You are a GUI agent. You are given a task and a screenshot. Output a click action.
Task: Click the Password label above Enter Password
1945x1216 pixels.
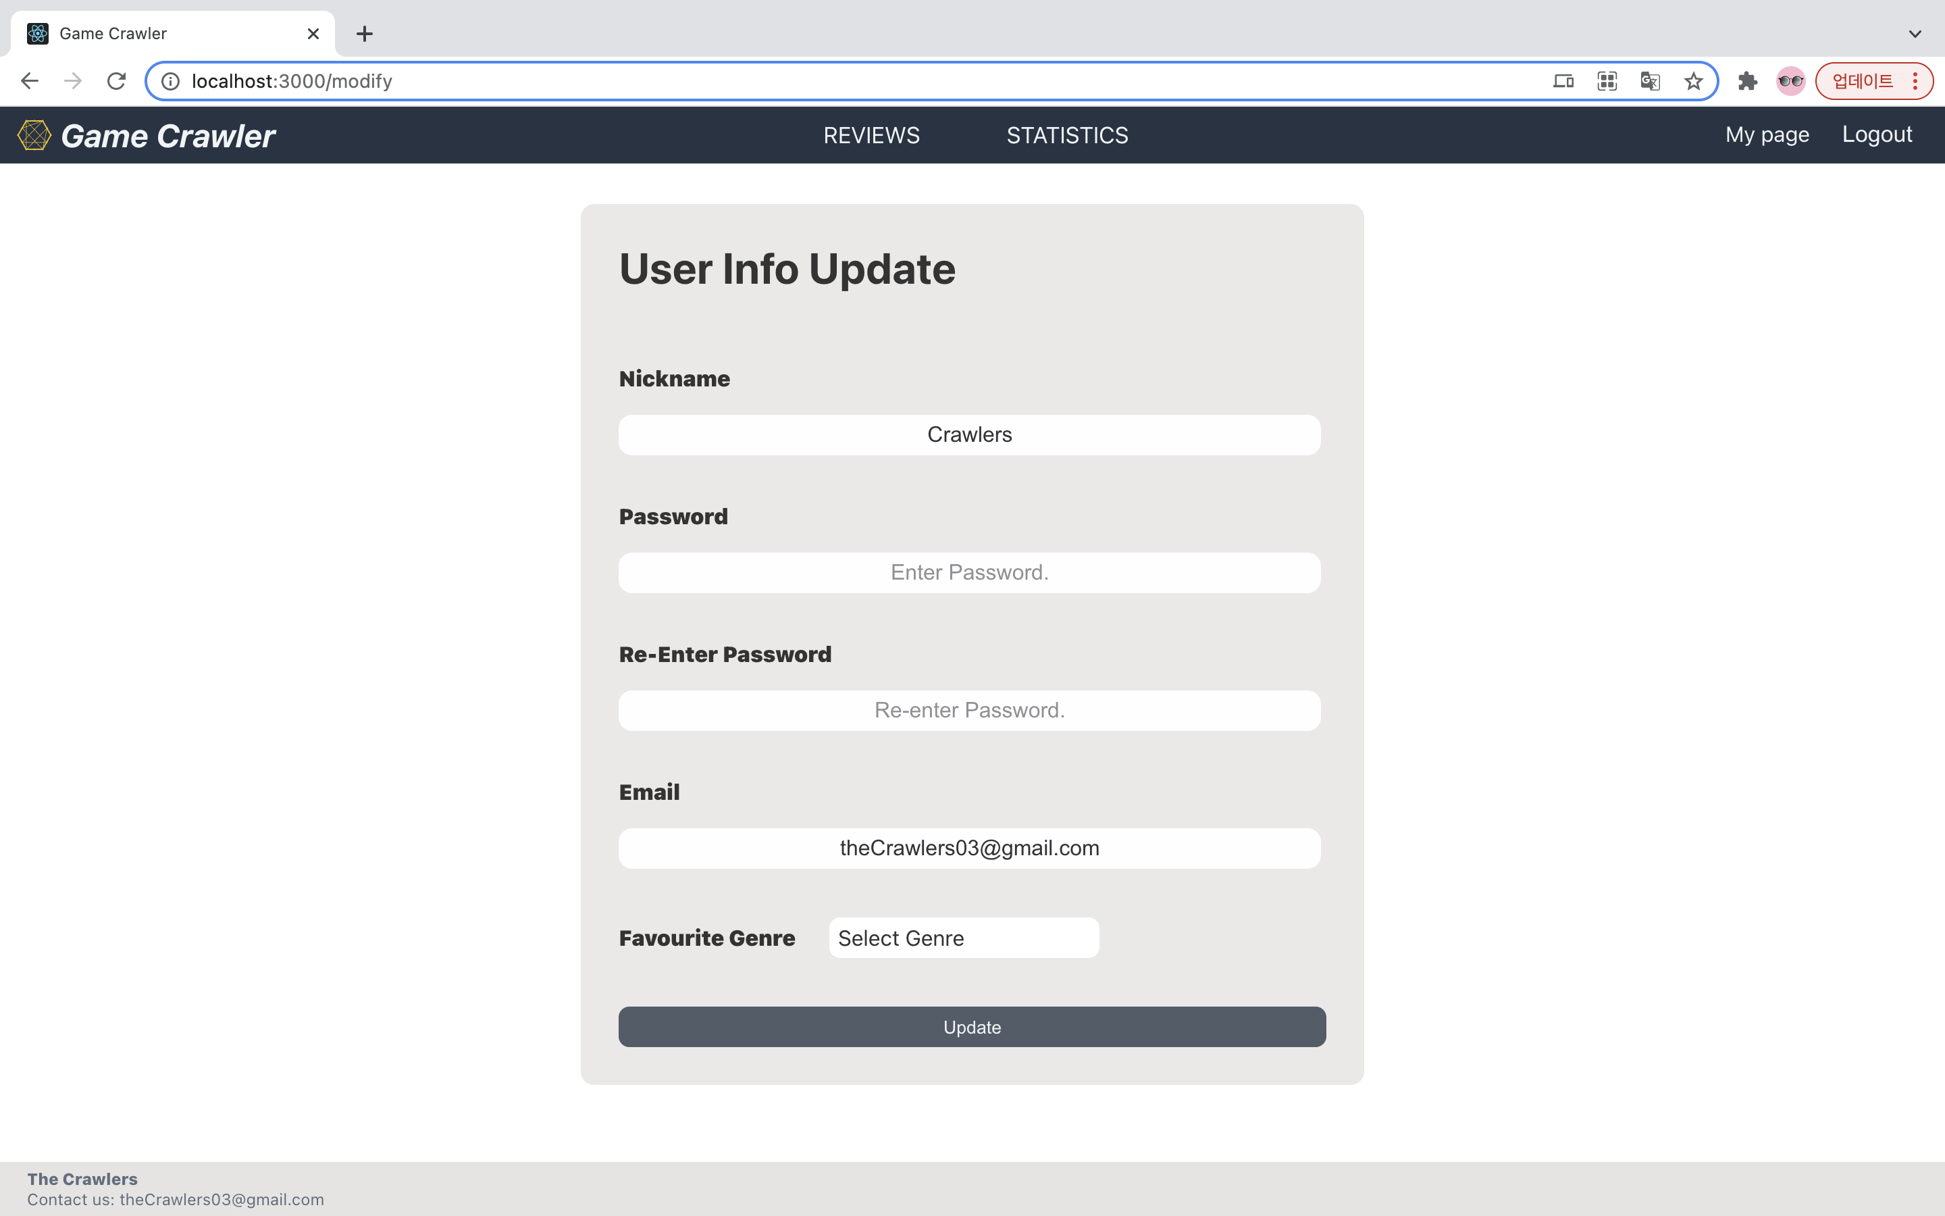tap(673, 516)
